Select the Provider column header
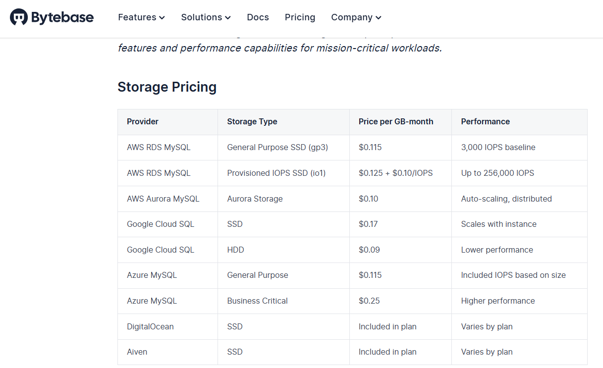The image size is (603, 368). 143,121
